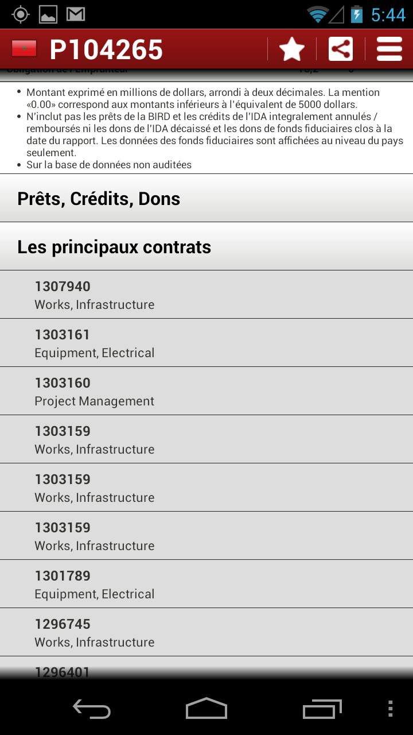The image size is (413, 735).
Task: Tap the three-dot overflow menu icon
Action: pyautogui.click(x=390, y=709)
